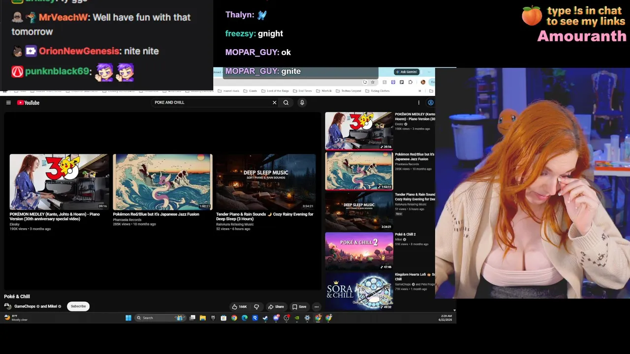The width and height of the screenshot is (630, 354).
Task: Open the Japanese Jazz Fusion thumbnail in the grid
Action: (x=162, y=182)
